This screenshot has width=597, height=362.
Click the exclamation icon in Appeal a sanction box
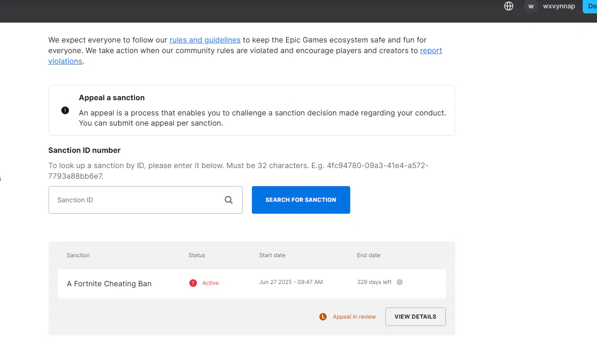tap(65, 110)
